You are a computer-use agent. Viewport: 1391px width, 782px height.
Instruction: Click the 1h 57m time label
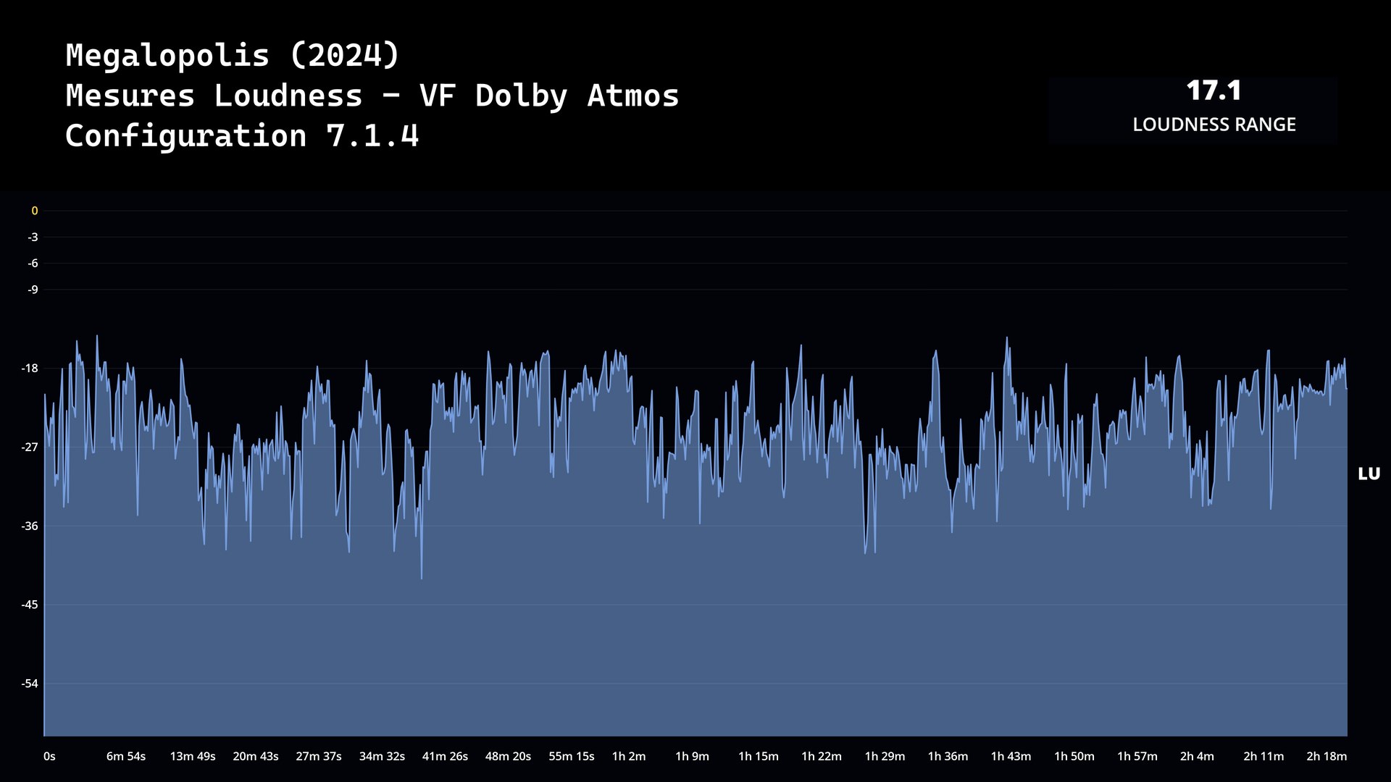click(1137, 756)
